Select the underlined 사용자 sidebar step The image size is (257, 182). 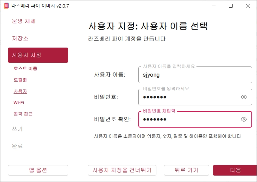pyautogui.click(x=20, y=91)
